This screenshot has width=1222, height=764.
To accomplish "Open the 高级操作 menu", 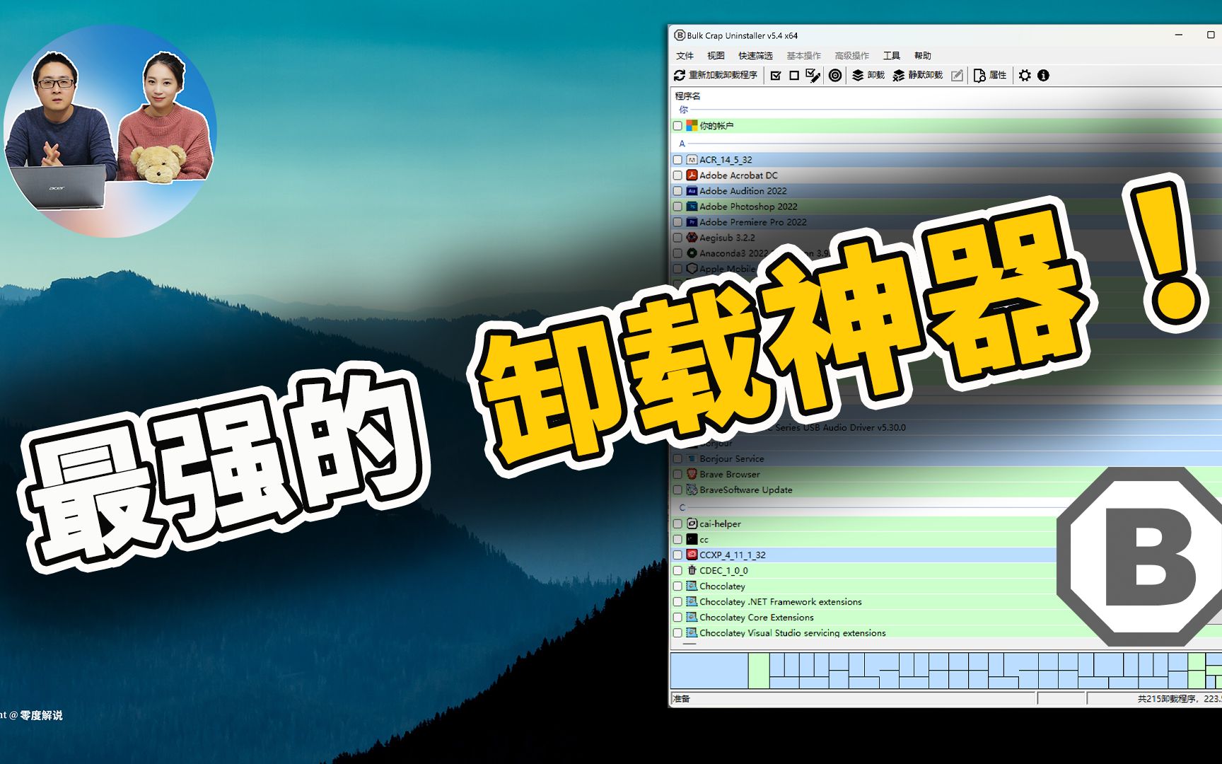I will (851, 55).
